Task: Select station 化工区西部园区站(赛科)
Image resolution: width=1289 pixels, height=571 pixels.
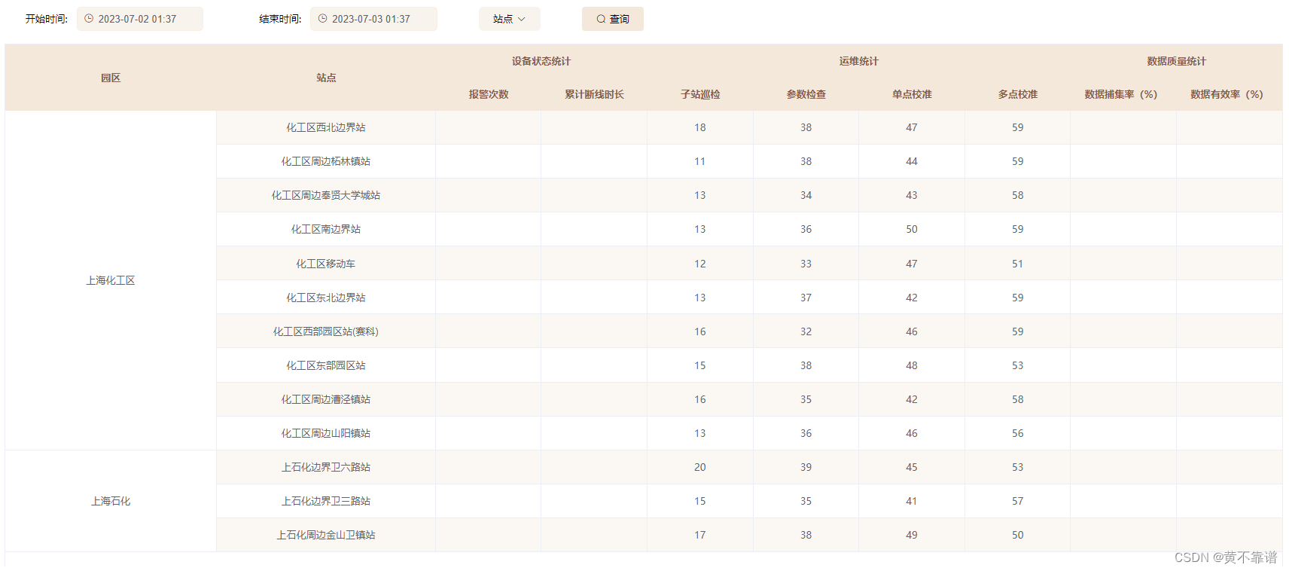Action: (x=326, y=331)
